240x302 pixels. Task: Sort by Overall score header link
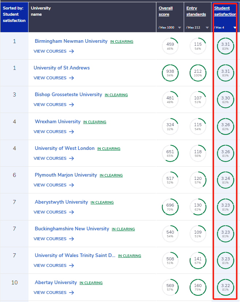165,11
